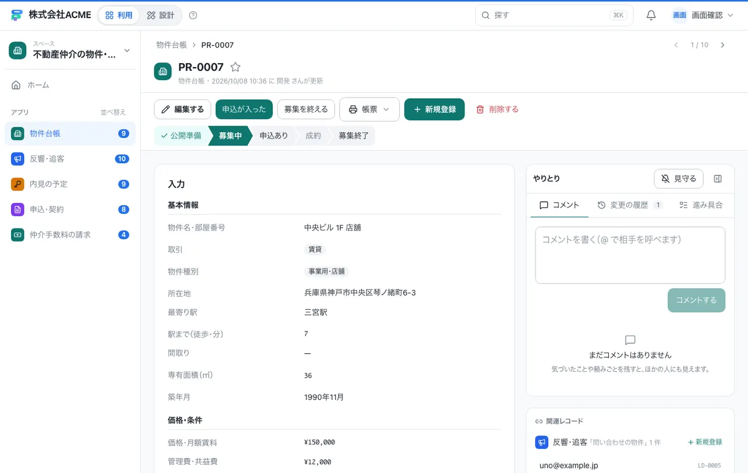The width and height of the screenshot is (748, 473).
Task: Click 並べ替え in the sidebar
Action: pos(113,112)
